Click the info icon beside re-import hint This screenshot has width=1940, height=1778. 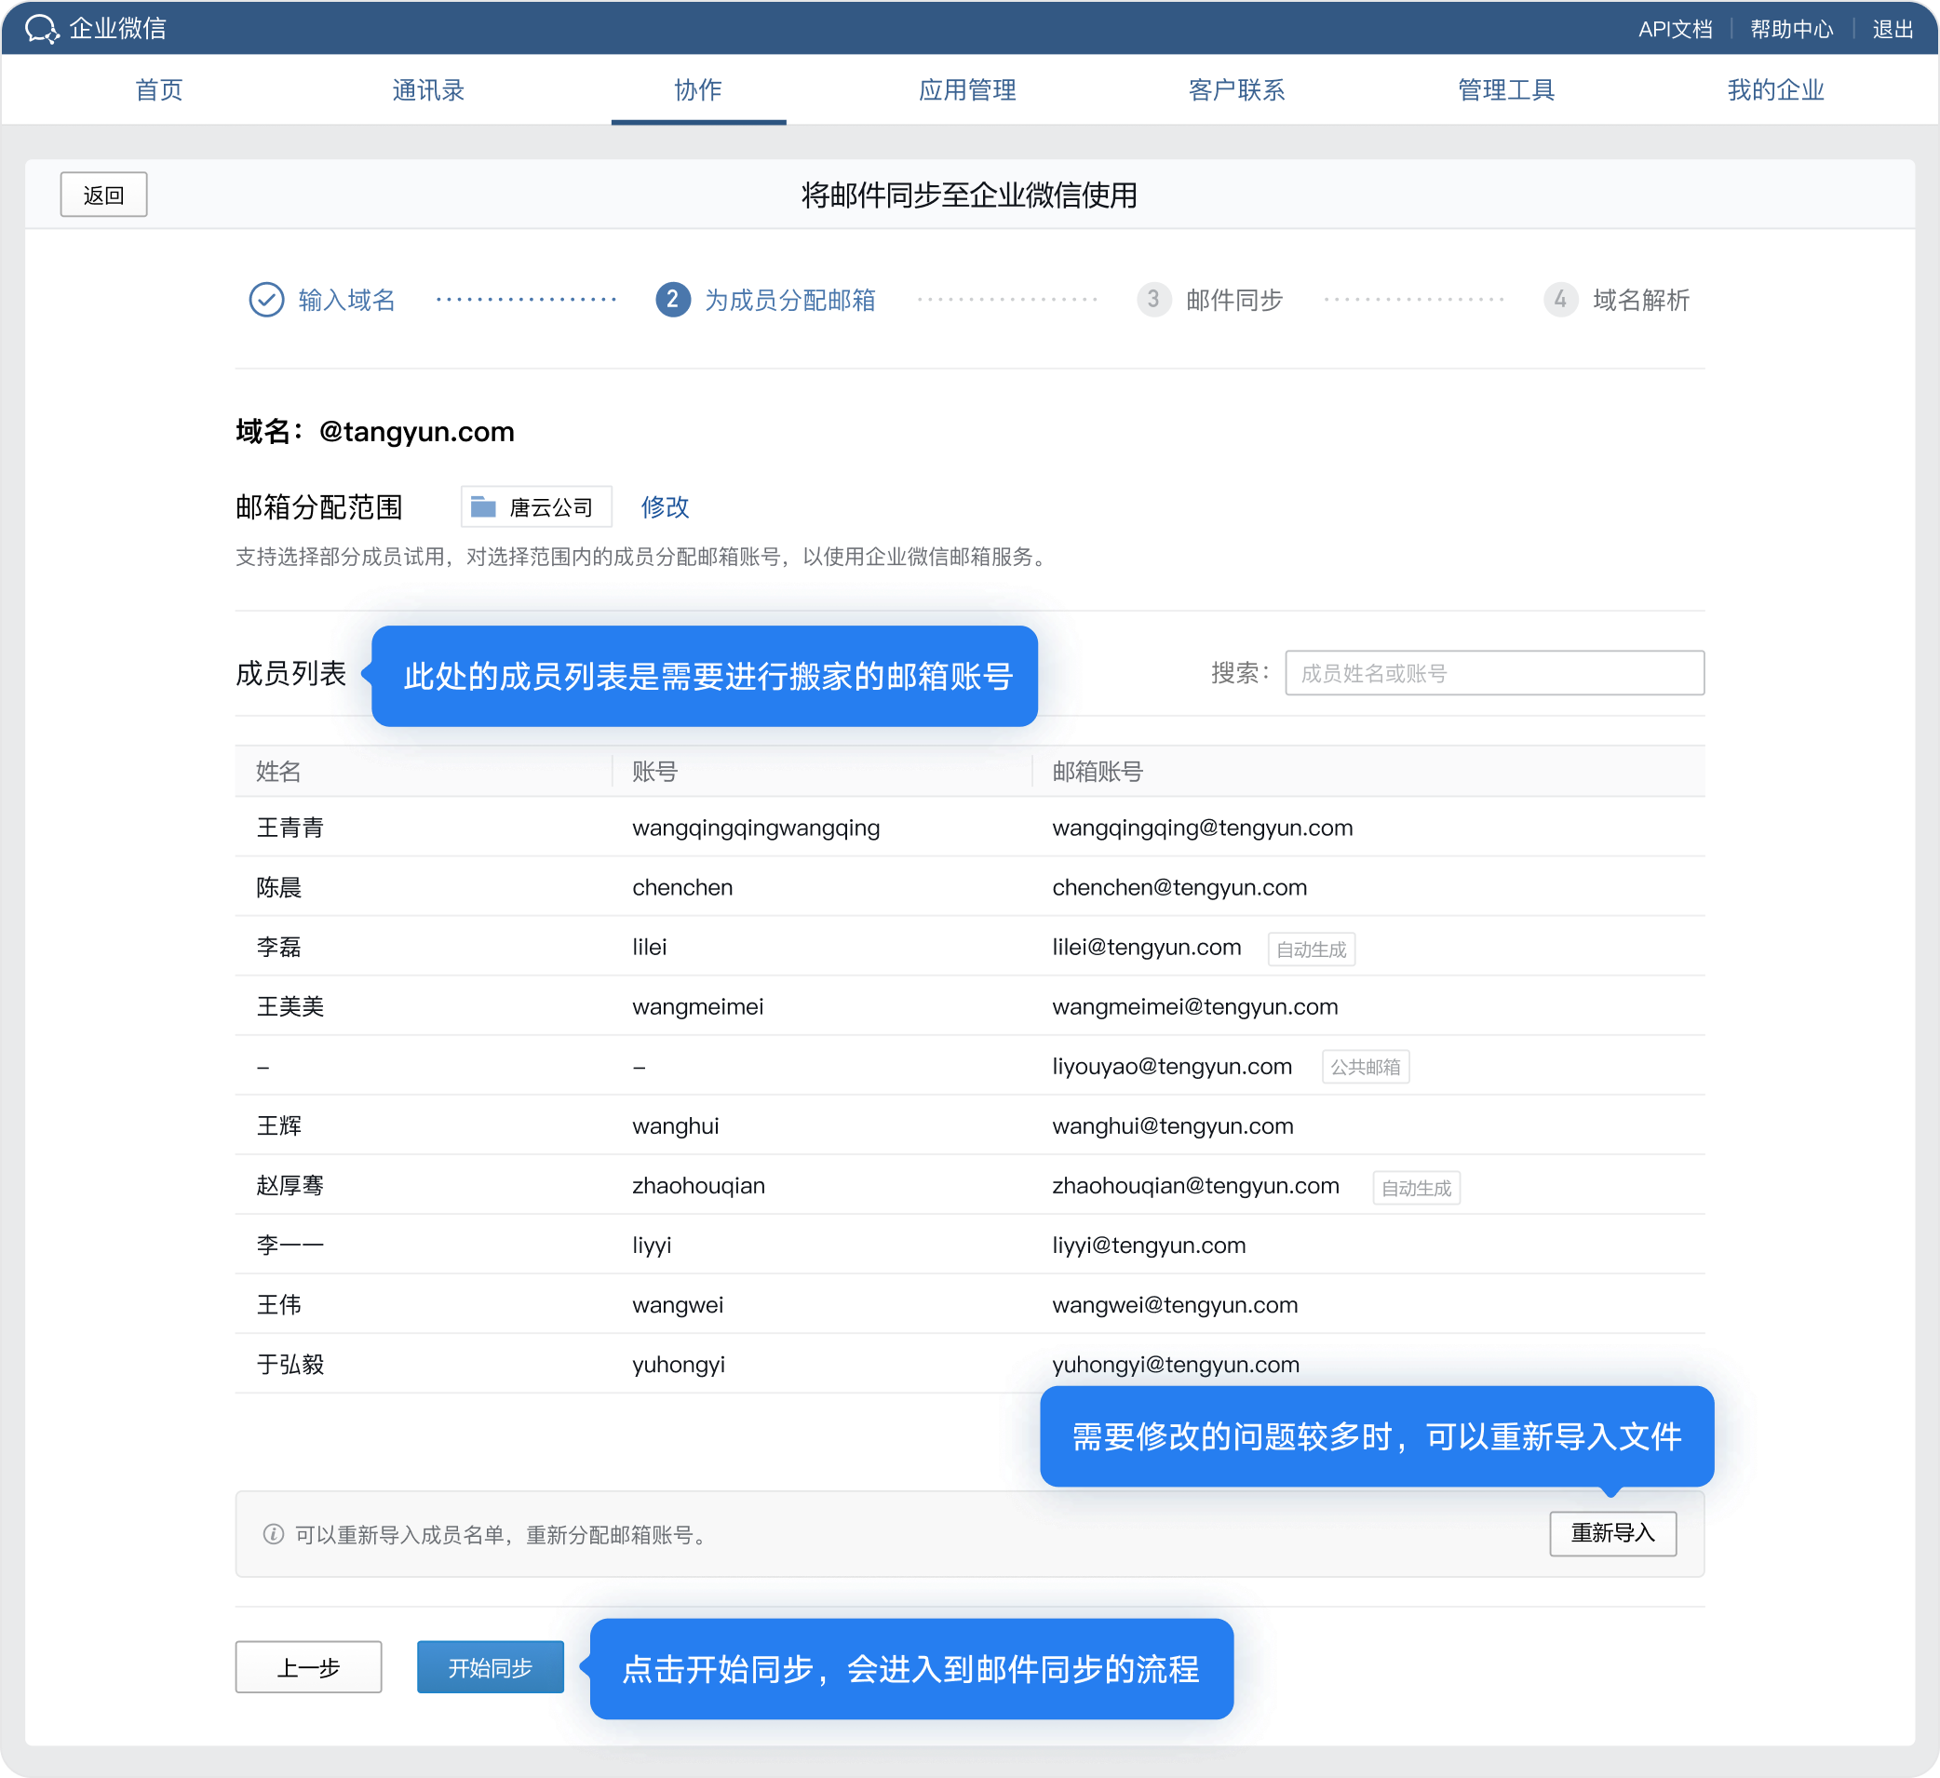274,1533
